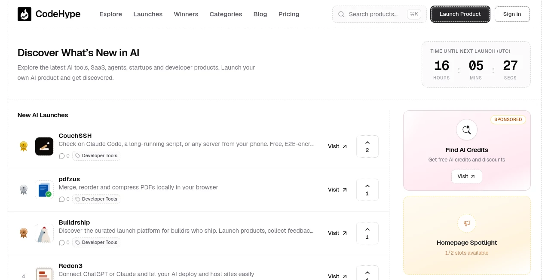Click the Sign in button
Viewport: 548px width, 280px height.
pos(512,14)
